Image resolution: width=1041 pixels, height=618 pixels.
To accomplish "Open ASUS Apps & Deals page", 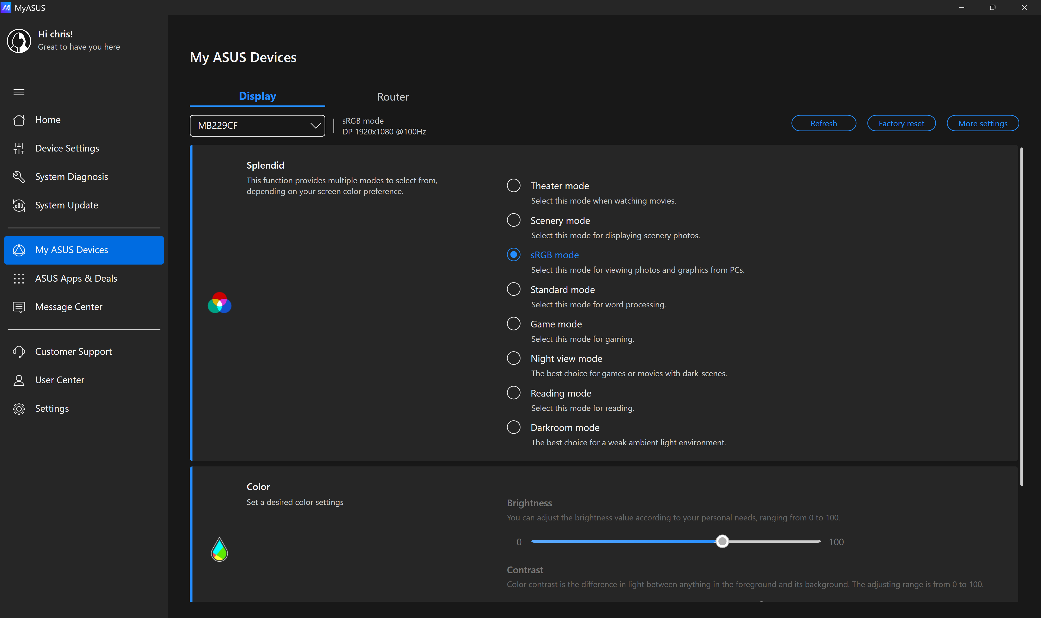I will click(x=84, y=279).
